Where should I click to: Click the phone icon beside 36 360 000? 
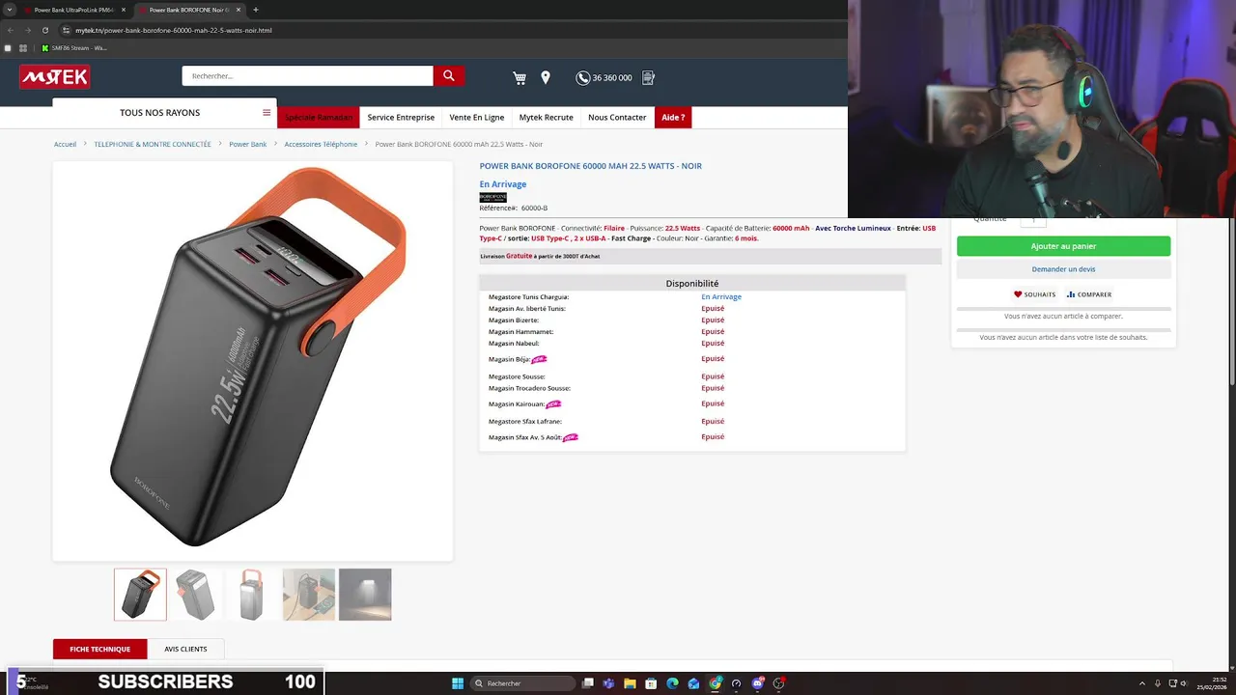click(582, 78)
